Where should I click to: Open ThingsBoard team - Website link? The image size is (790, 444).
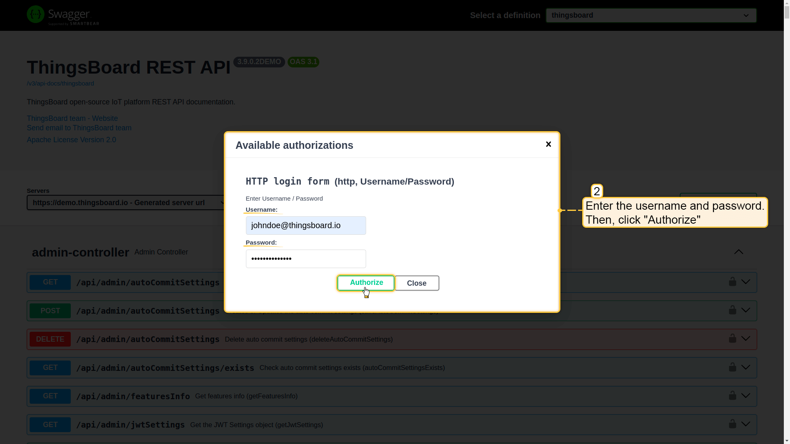tap(72, 118)
